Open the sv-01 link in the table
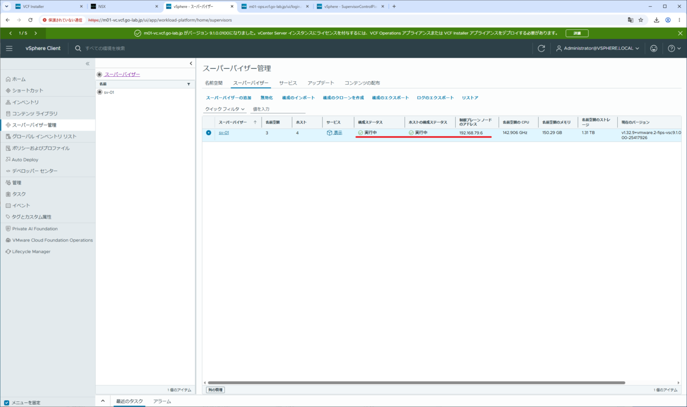The width and height of the screenshot is (687, 407). (224, 133)
